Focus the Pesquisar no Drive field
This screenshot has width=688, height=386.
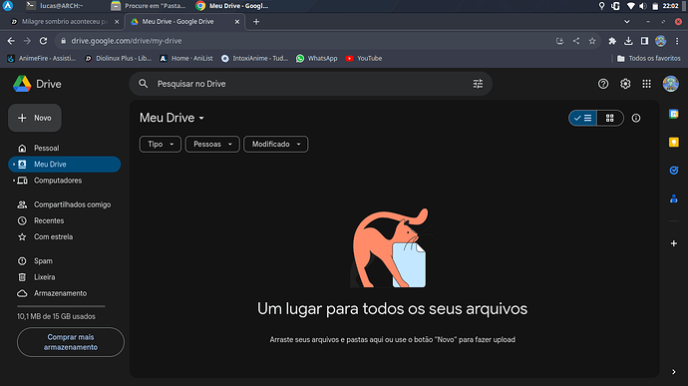pyautogui.click(x=311, y=84)
